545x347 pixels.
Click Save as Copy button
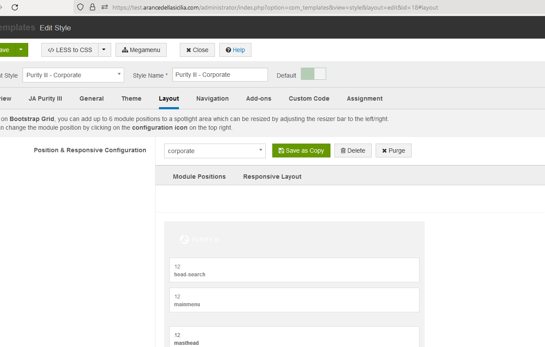tap(301, 151)
